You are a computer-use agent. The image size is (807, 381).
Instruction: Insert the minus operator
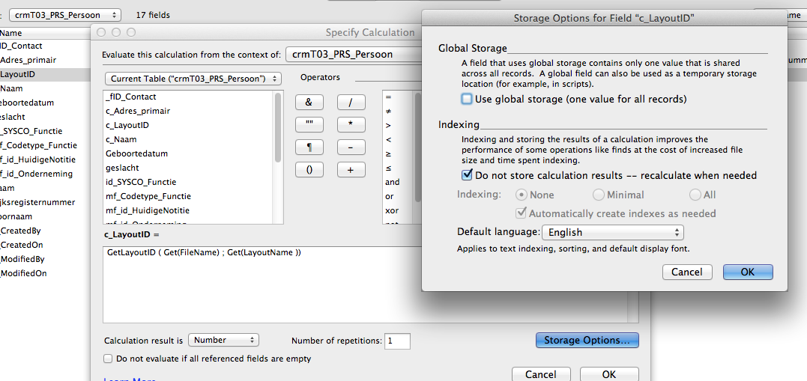[351, 147]
